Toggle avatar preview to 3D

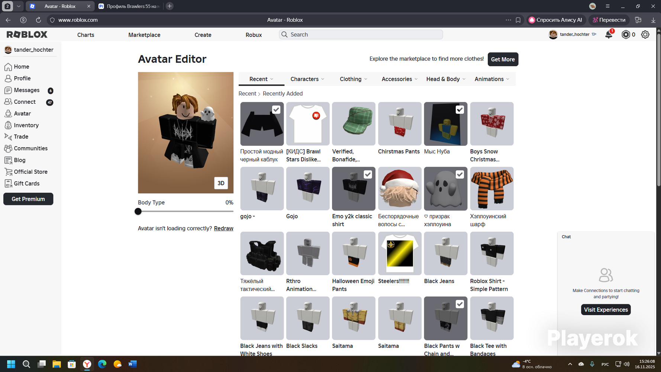(x=221, y=183)
